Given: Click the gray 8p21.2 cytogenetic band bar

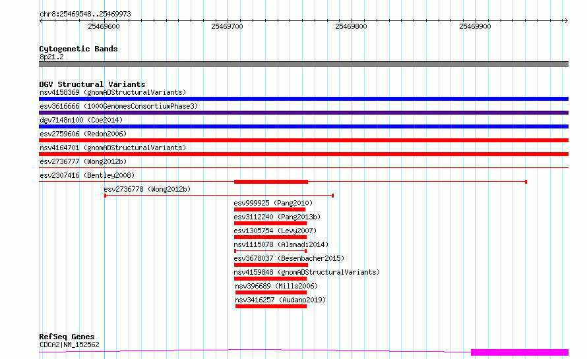Looking at the screenshot, I should pos(303,64).
